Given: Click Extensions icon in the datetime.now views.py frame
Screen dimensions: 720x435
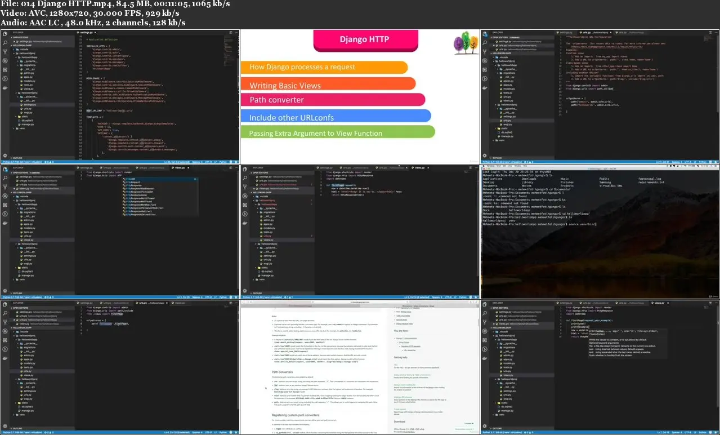Looking at the screenshot, I should pos(245,205).
